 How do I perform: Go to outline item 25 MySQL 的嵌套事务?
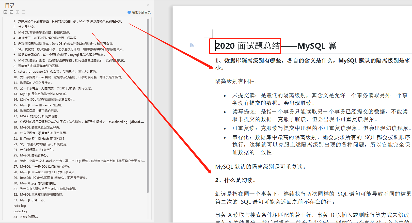[31, 155]
